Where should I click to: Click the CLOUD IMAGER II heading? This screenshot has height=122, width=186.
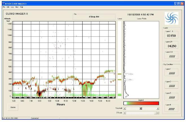tap(17, 14)
